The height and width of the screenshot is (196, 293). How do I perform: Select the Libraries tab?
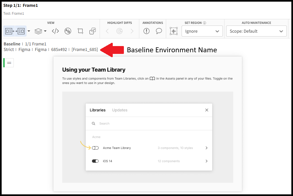point(98,110)
